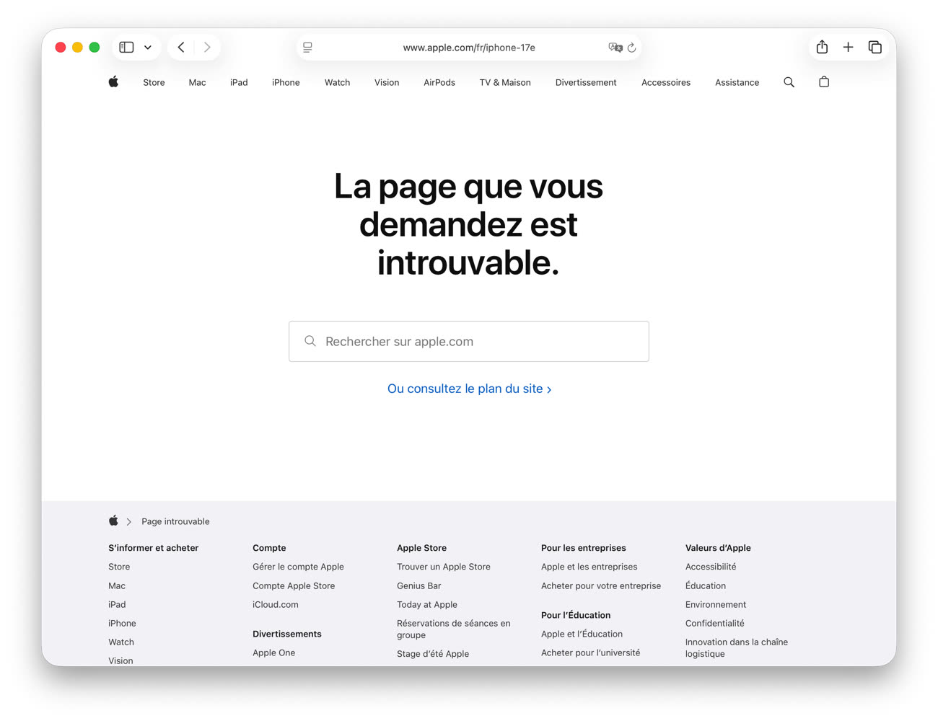Image resolution: width=938 pixels, height=721 pixels.
Task: Select AirPods in the navigation bar
Action: pos(439,83)
